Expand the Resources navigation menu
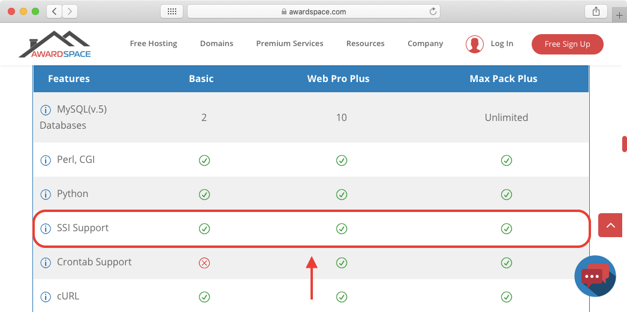 pos(365,44)
